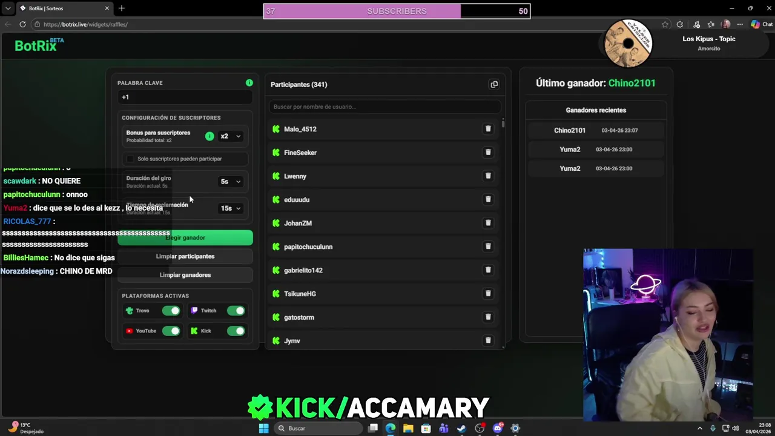Open Microsoft Edge from the taskbar
Viewport: 775px width, 436px height.
tap(391, 428)
